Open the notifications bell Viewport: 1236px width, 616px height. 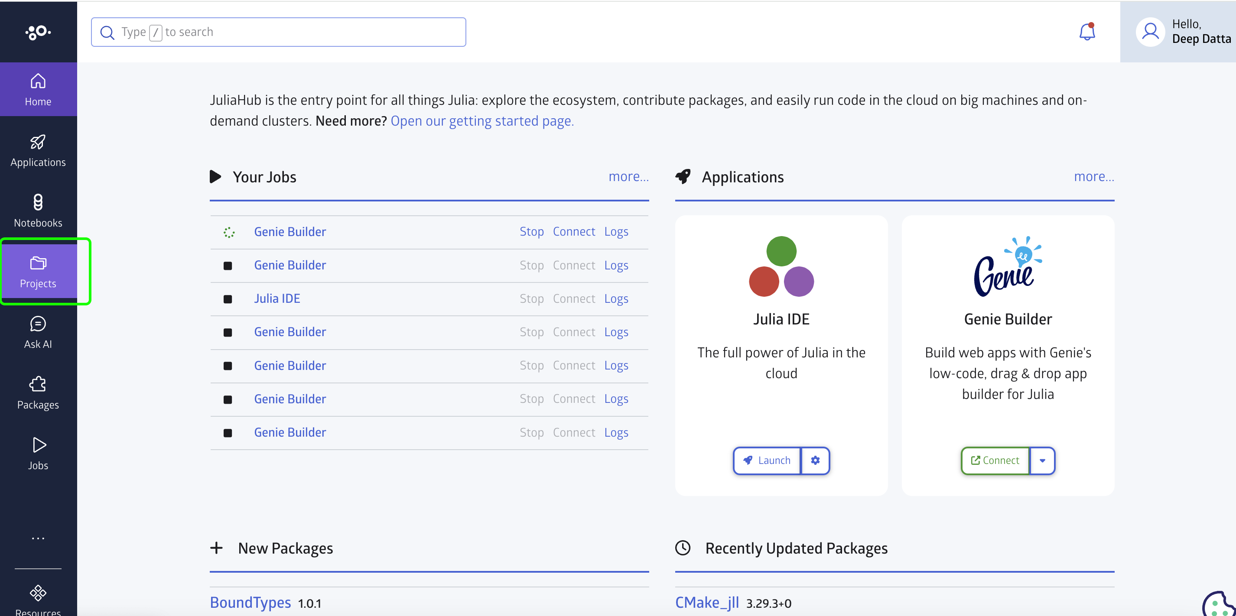1087,32
